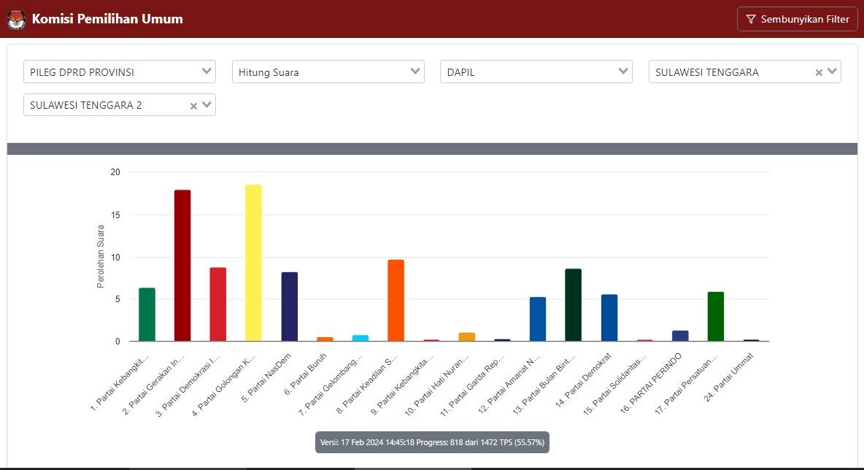The image size is (864, 470).
Task: Expand the Hitung Suara dropdown
Action: click(x=328, y=72)
